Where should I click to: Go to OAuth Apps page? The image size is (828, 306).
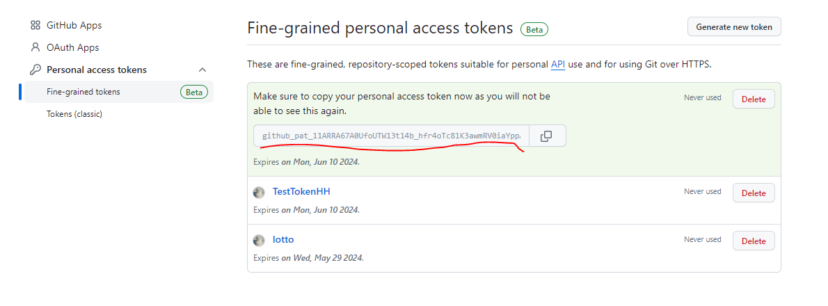click(x=72, y=47)
